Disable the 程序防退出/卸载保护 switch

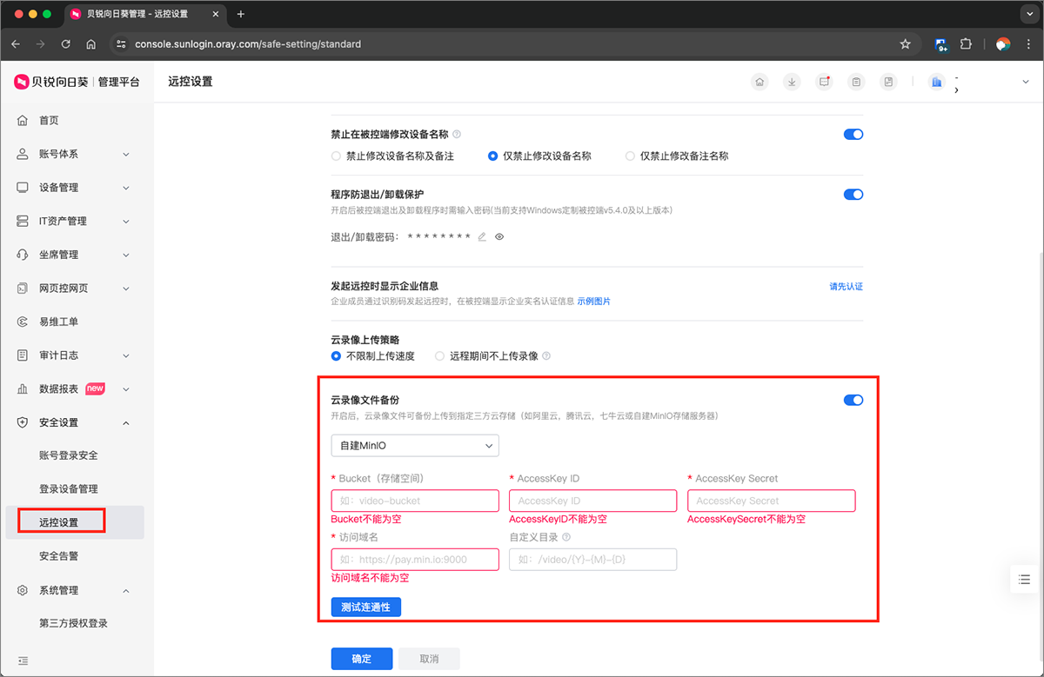(x=853, y=195)
